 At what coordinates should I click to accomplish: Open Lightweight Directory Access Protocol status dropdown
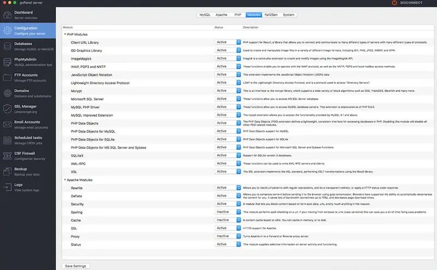(x=228, y=83)
